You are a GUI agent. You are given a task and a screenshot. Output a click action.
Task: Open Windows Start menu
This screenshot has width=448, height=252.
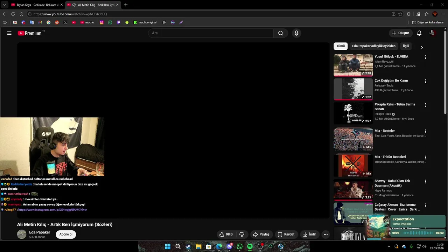tap(168, 246)
